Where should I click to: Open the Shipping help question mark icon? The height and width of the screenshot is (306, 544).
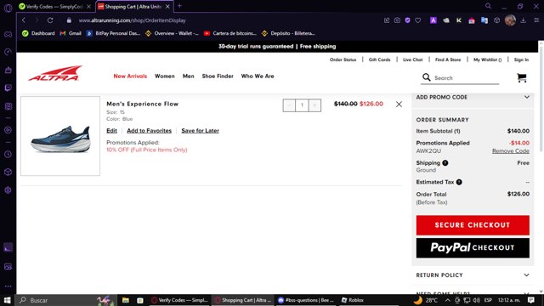[x=445, y=162]
